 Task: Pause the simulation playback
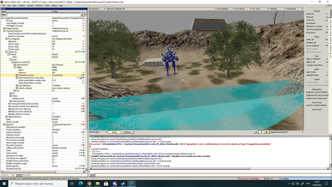261,132
